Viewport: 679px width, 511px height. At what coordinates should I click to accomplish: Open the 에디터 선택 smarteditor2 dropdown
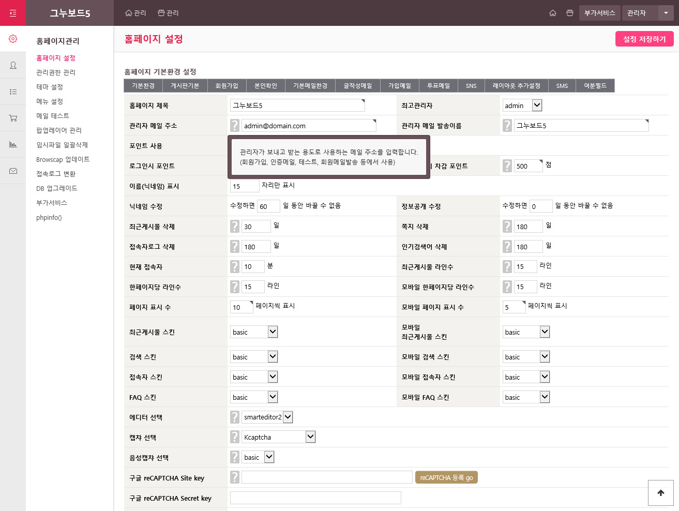[288, 417]
